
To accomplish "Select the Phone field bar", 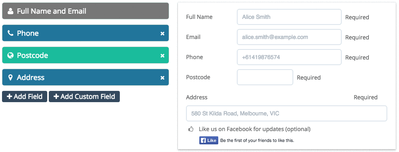I will 86,33.
